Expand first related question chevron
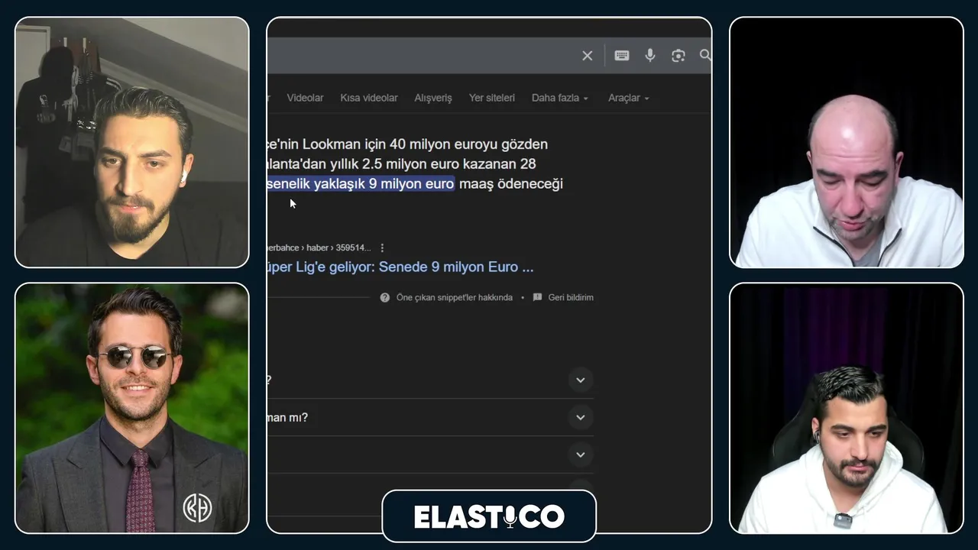 click(581, 380)
